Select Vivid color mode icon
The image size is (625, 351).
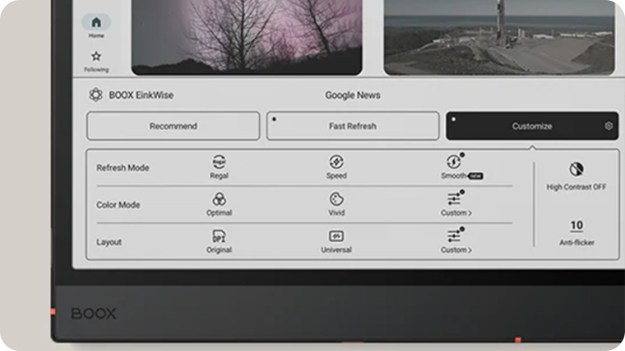(337, 200)
